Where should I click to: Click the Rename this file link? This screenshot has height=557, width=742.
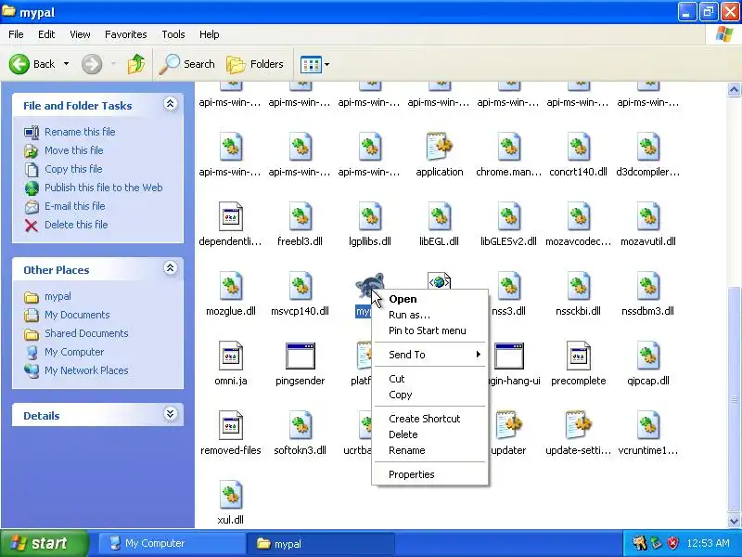tap(80, 132)
